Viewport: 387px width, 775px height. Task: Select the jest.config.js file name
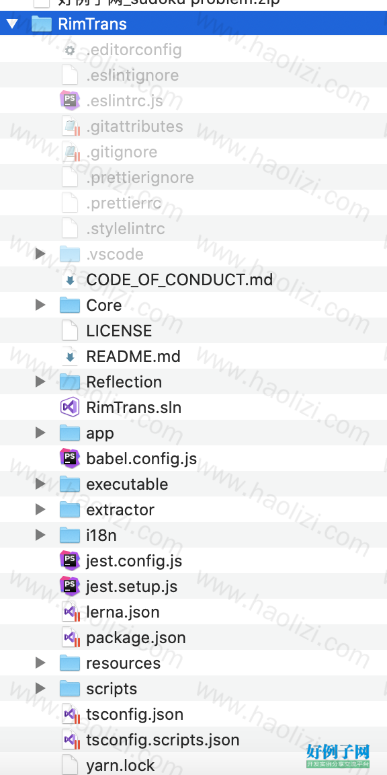point(134,561)
